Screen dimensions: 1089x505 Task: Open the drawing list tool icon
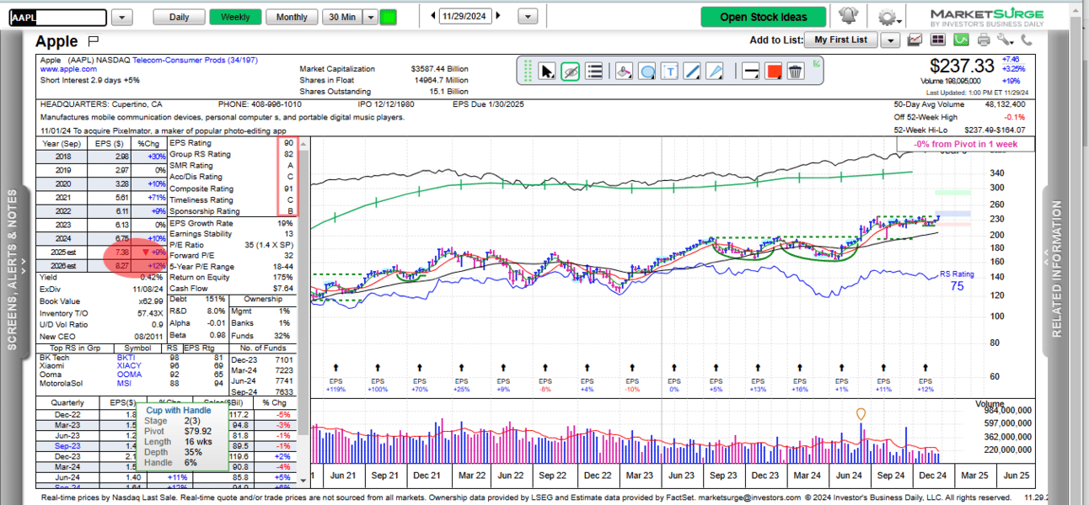(593, 72)
